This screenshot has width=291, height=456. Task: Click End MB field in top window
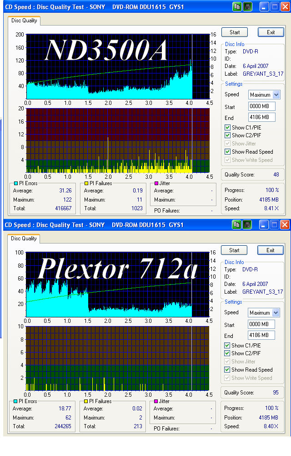[x=262, y=117]
